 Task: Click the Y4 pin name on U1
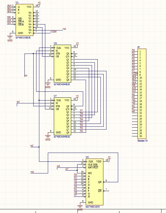[30, 24]
